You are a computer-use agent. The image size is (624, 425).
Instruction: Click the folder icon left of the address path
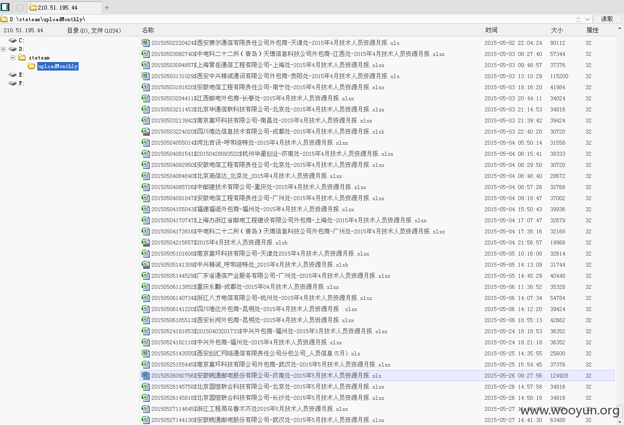(x=5, y=19)
